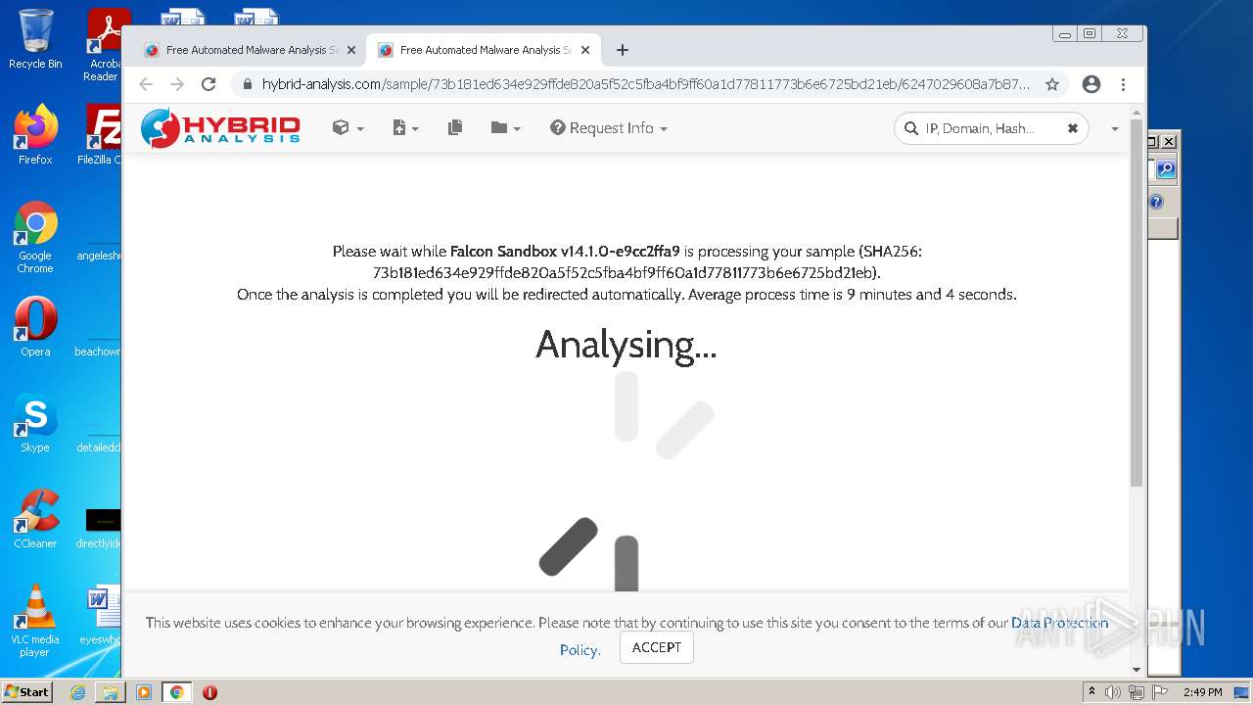This screenshot has width=1253, height=705.
Task: Click the search icon in background window
Action: pyautogui.click(x=1166, y=169)
